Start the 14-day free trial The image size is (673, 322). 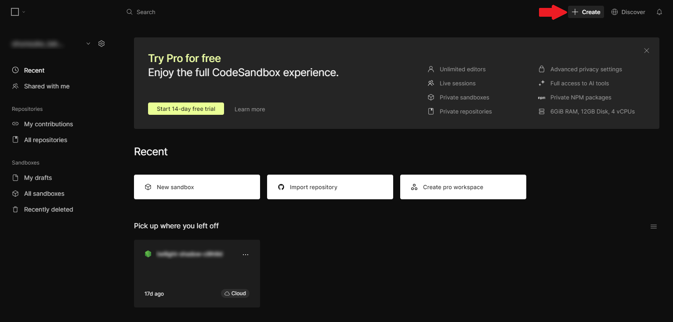(x=186, y=109)
